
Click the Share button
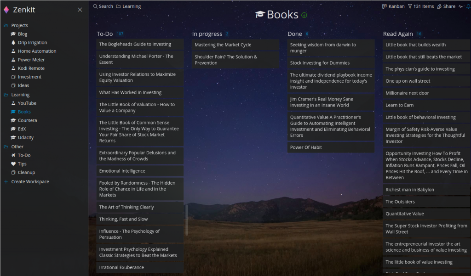[446, 6]
